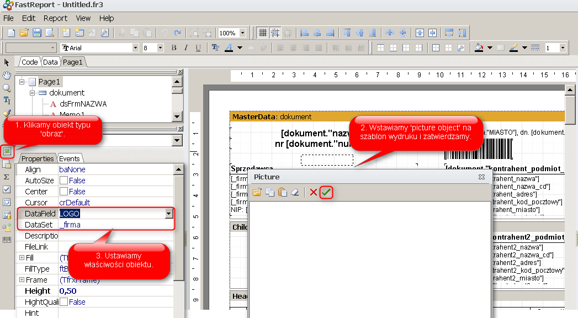Open the Report menu
Screen dimensions: 578x318
tap(55, 18)
